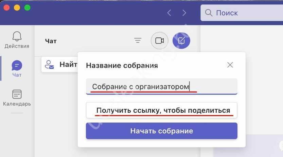Click the red window close button
This screenshot has width=283, height=157.
coord(6,7)
